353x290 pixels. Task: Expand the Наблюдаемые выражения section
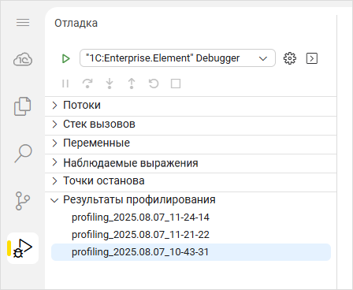coord(191,162)
